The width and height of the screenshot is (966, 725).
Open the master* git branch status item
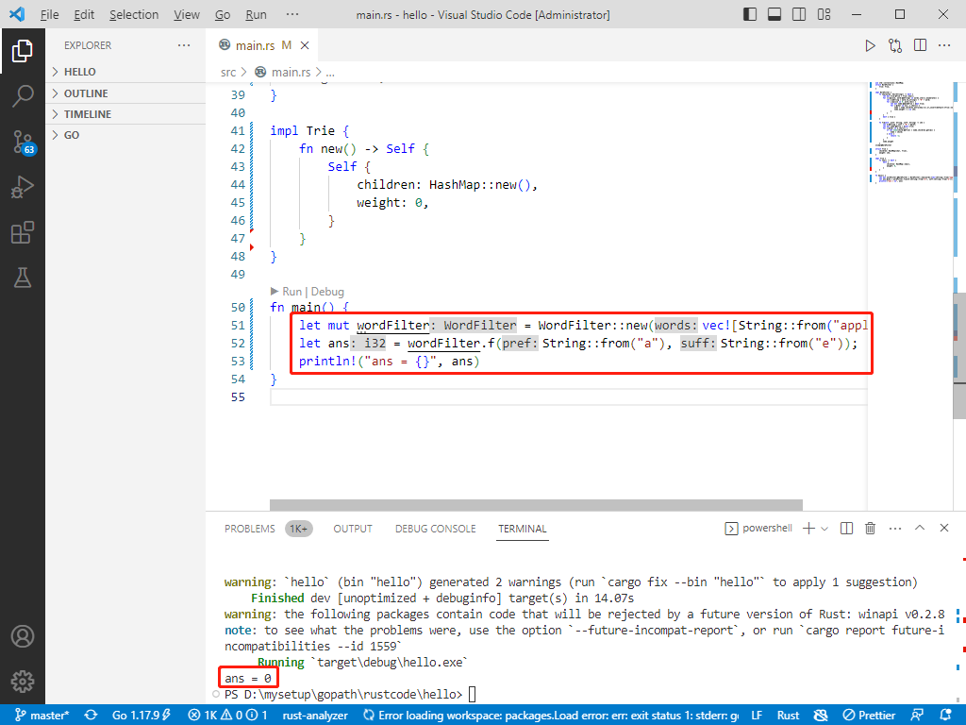(x=42, y=716)
